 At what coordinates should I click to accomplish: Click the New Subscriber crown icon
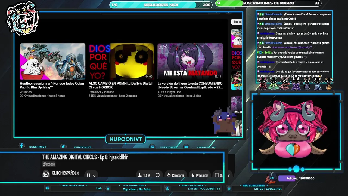pos(229,188)
